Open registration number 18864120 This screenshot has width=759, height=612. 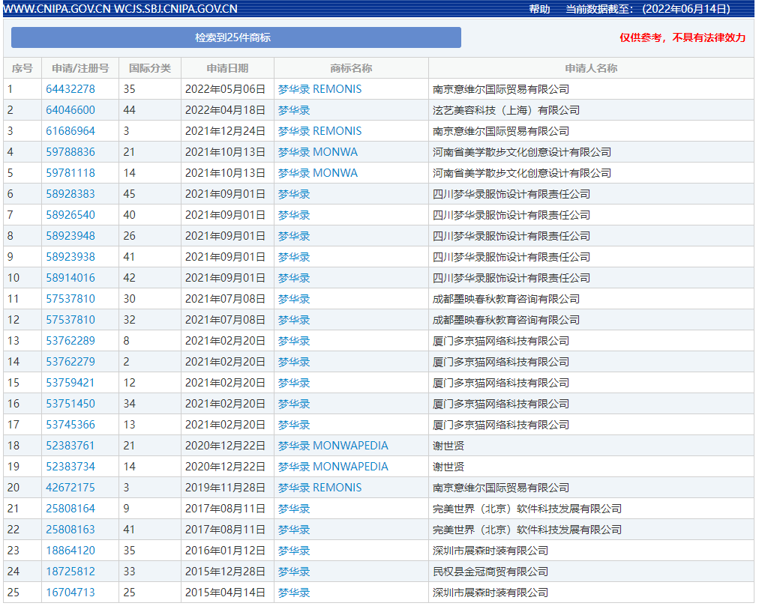(x=70, y=551)
